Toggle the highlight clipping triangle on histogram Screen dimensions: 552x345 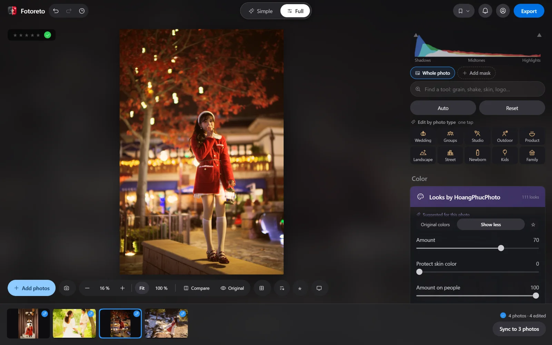(x=539, y=35)
